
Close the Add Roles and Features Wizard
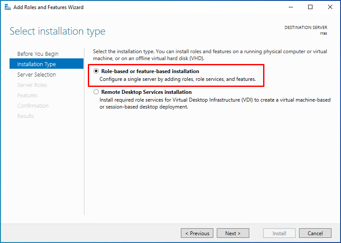(x=330, y=7)
